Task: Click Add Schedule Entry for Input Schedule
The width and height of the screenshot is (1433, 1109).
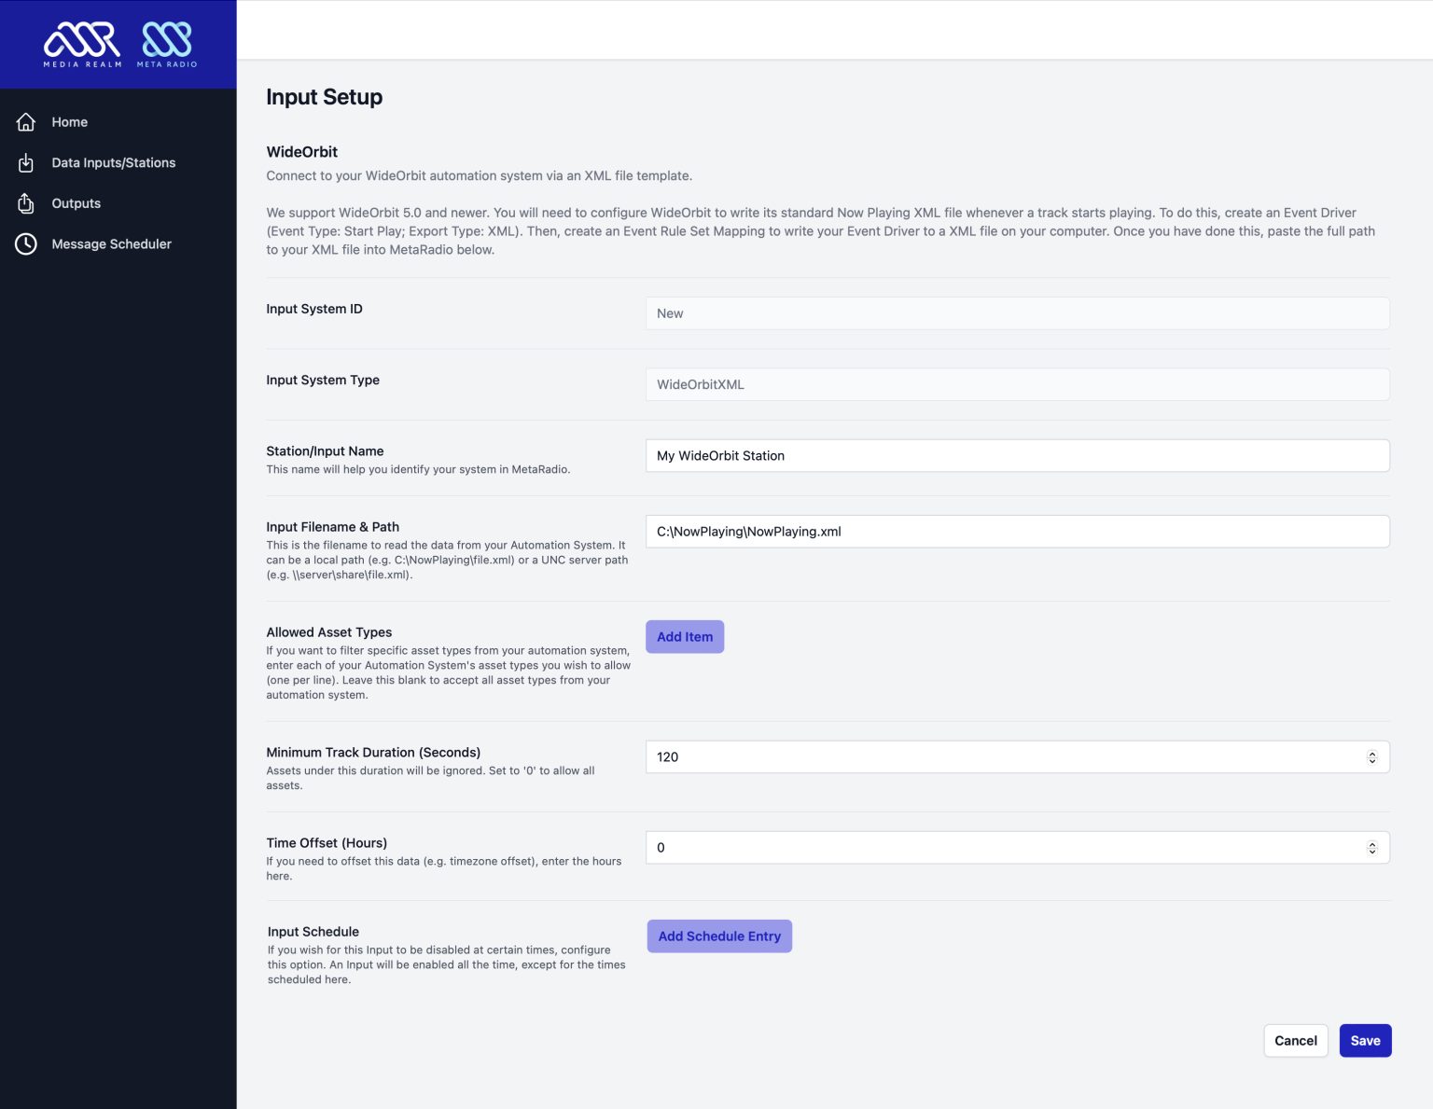Action: [719, 936]
